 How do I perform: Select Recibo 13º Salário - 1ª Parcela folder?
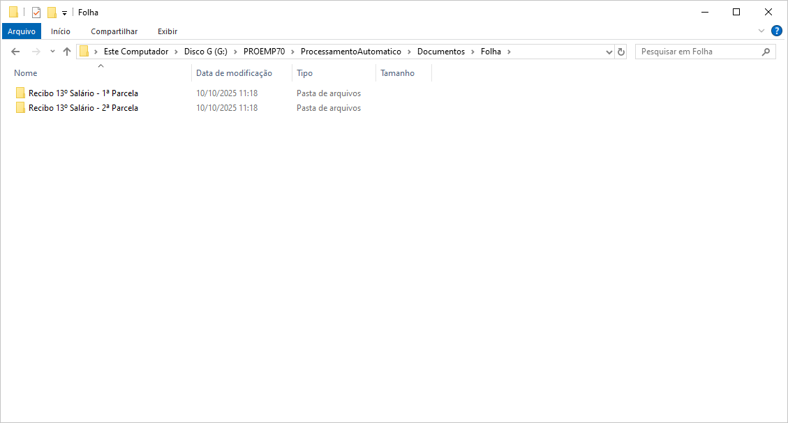[x=83, y=93]
